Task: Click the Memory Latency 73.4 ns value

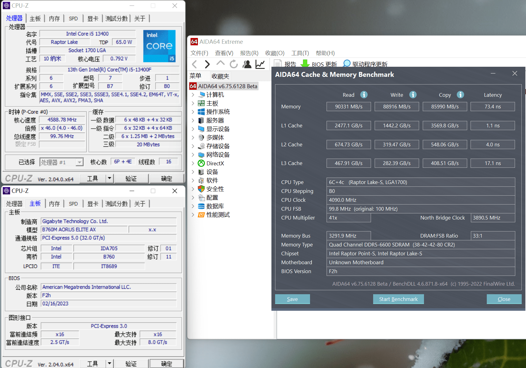Action: [x=493, y=107]
